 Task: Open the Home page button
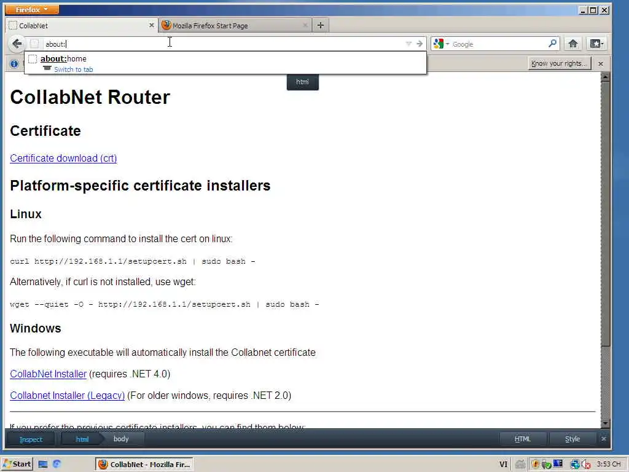point(573,44)
